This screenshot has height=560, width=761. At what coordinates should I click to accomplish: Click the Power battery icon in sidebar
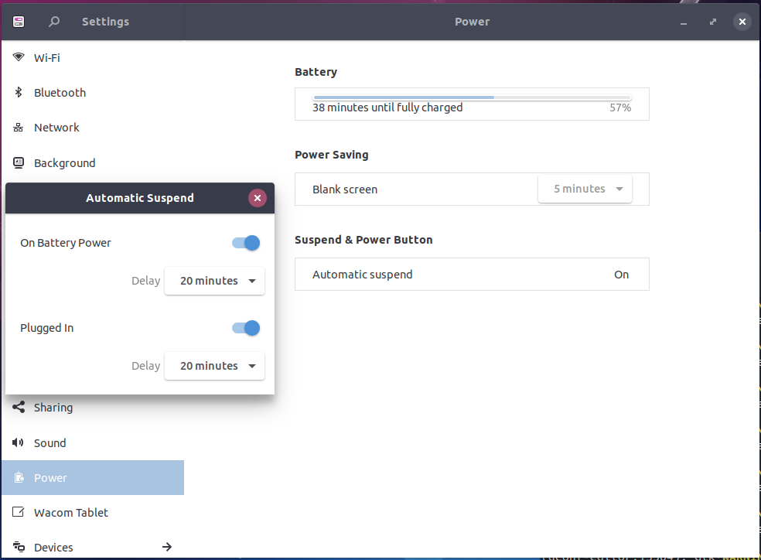pos(19,477)
